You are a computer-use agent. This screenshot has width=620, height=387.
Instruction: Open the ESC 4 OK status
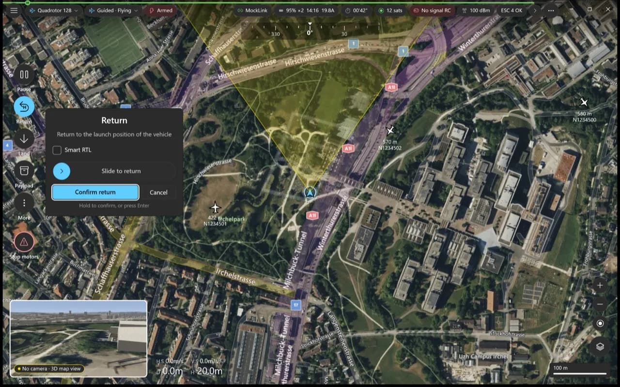(511, 10)
